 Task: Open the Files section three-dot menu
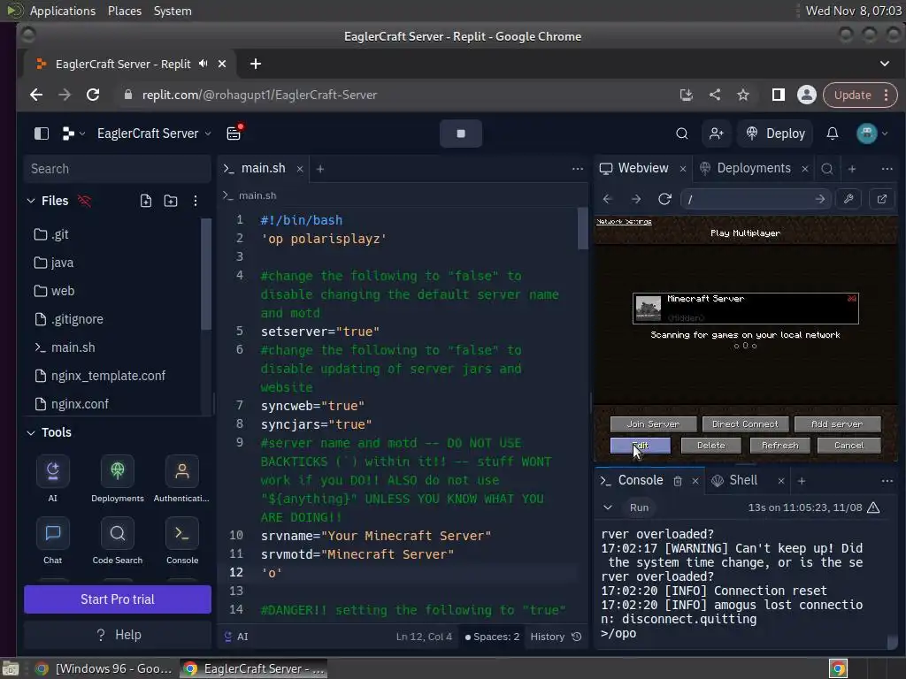pos(196,201)
